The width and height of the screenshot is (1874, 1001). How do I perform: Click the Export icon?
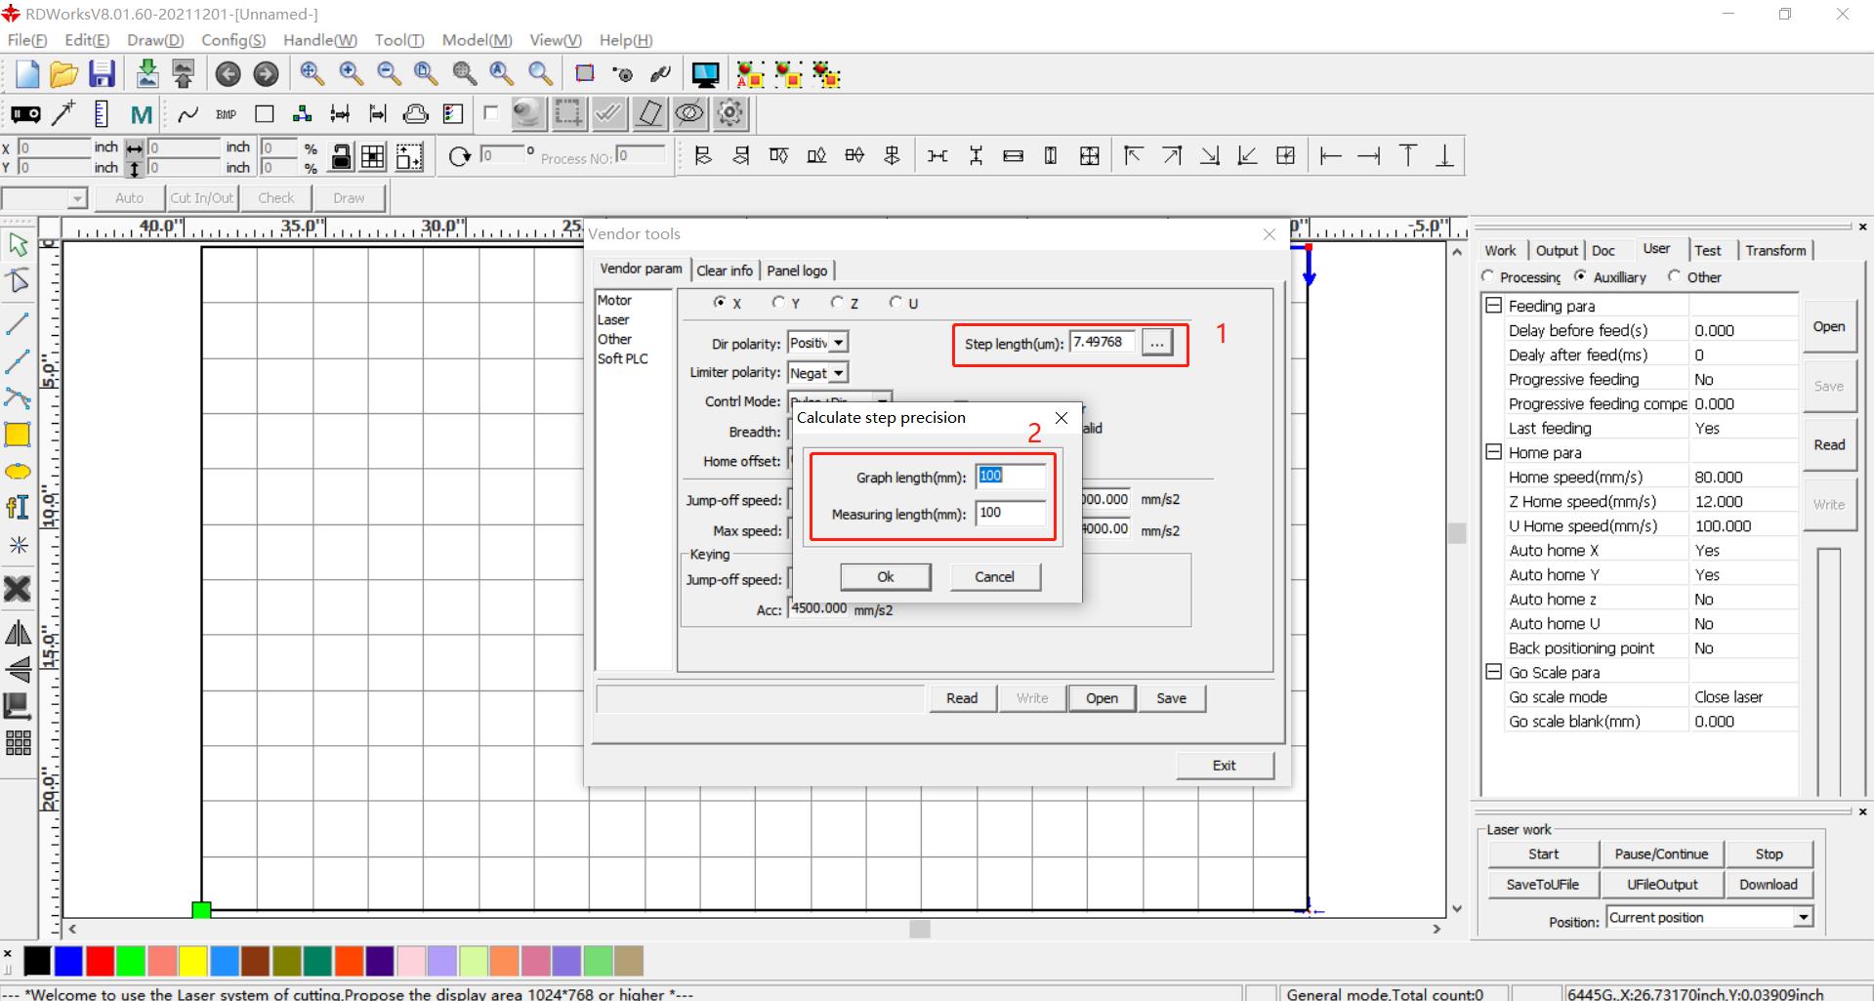click(x=183, y=74)
